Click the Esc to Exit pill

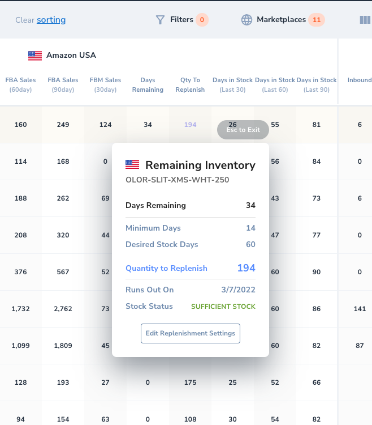[243, 130]
